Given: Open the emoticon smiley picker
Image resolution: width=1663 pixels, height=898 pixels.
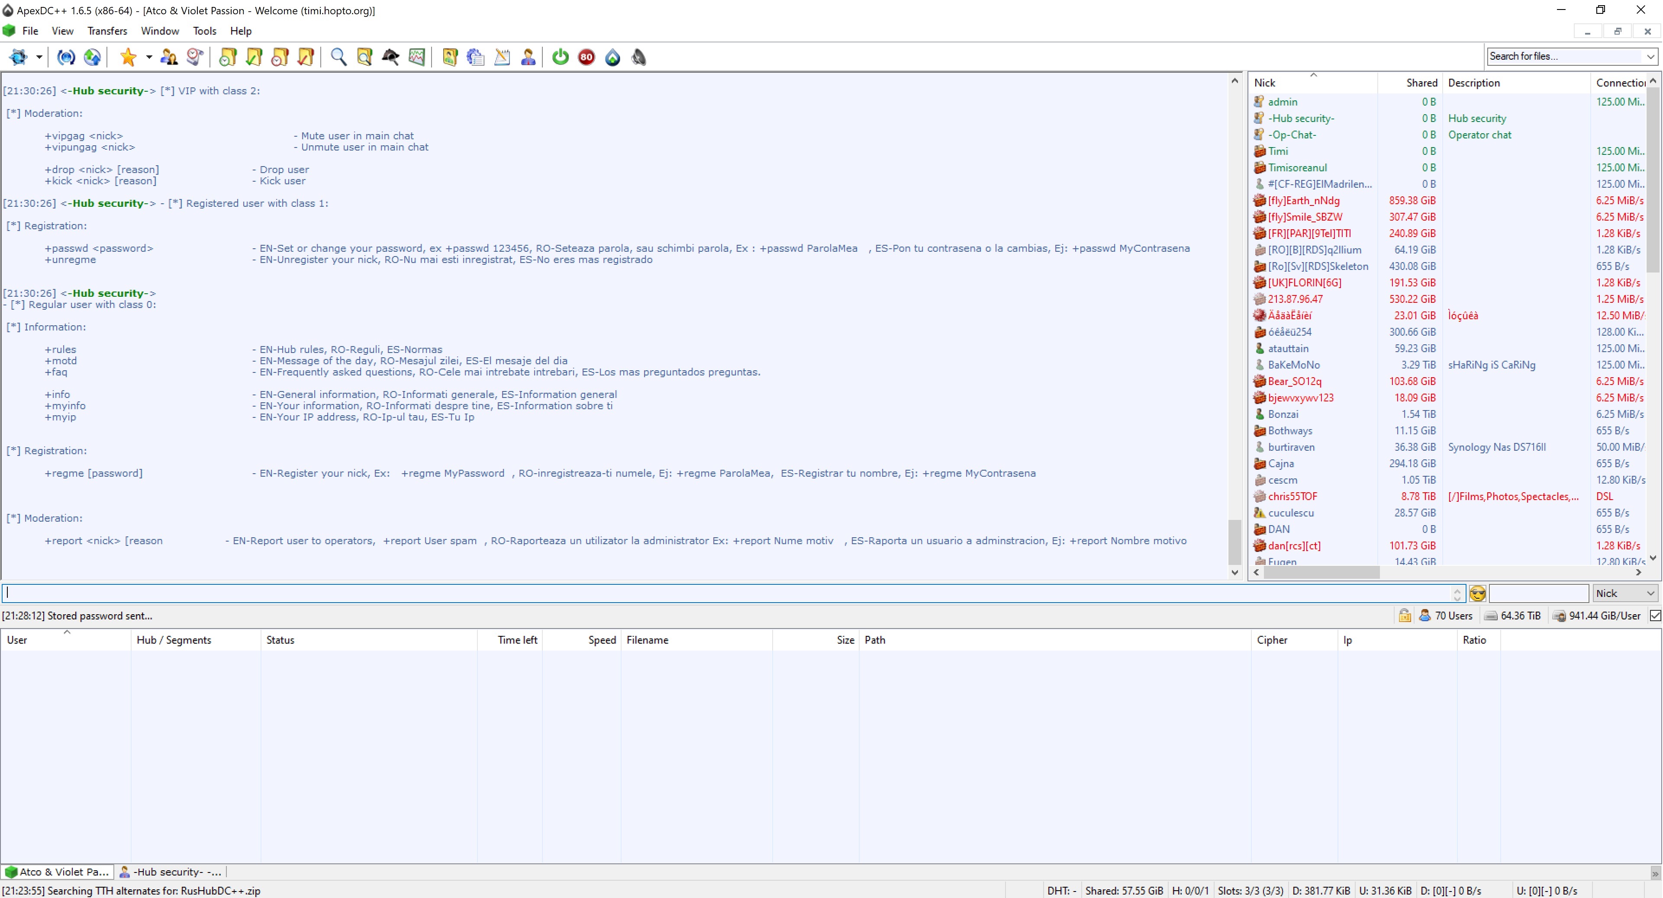Looking at the screenshot, I should coord(1477,593).
